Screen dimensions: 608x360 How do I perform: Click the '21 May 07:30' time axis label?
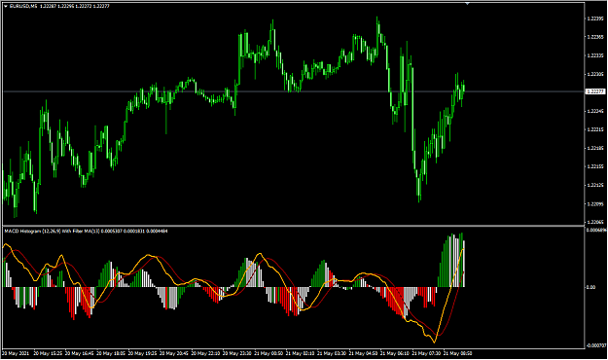pyautogui.click(x=426, y=353)
